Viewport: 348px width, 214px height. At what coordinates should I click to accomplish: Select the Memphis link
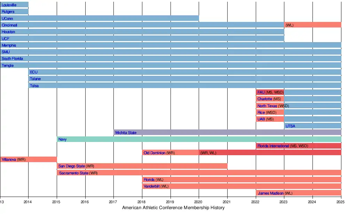(x=9, y=45)
